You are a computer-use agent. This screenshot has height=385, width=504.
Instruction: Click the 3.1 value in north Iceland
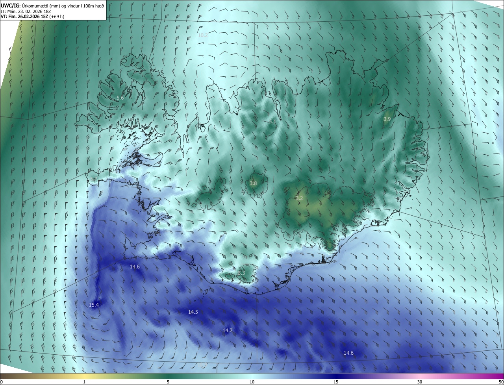272,122
